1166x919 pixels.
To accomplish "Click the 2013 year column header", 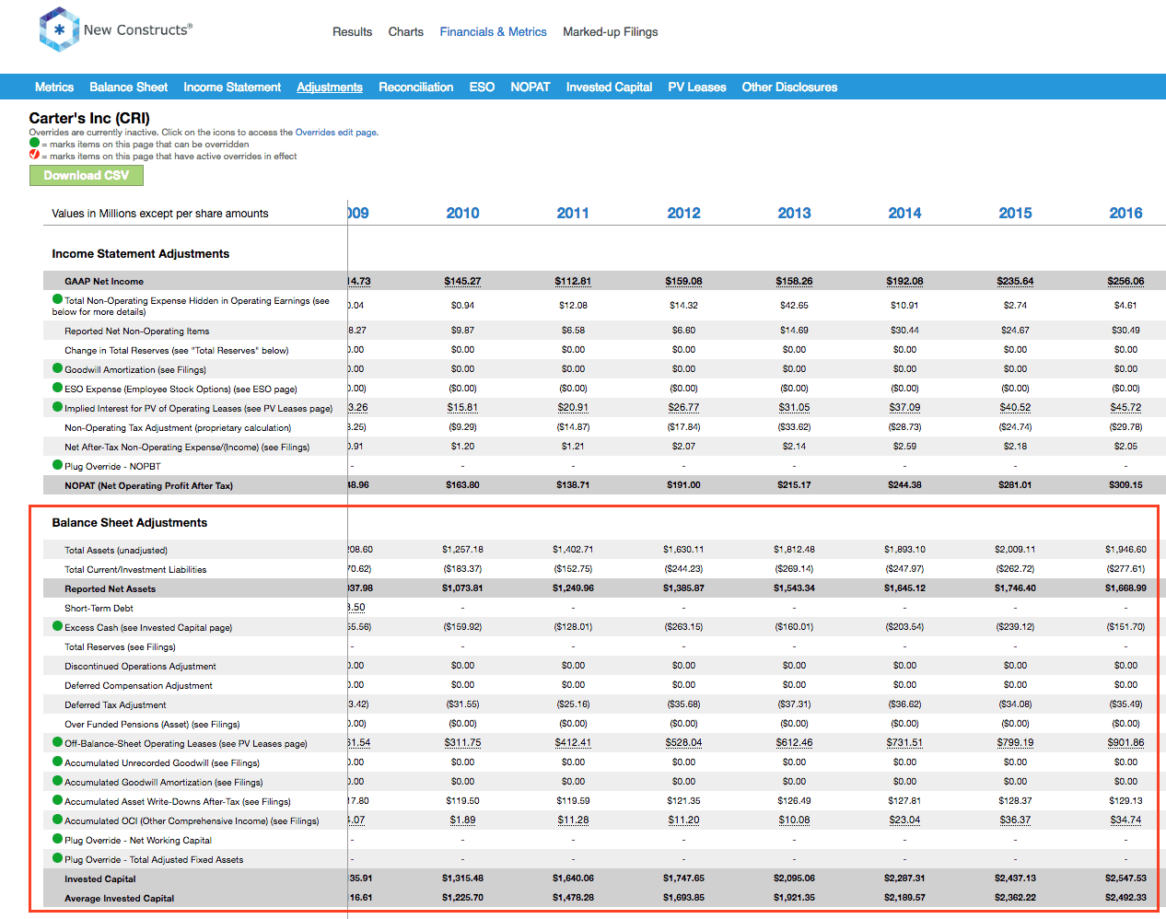I will point(794,213).
